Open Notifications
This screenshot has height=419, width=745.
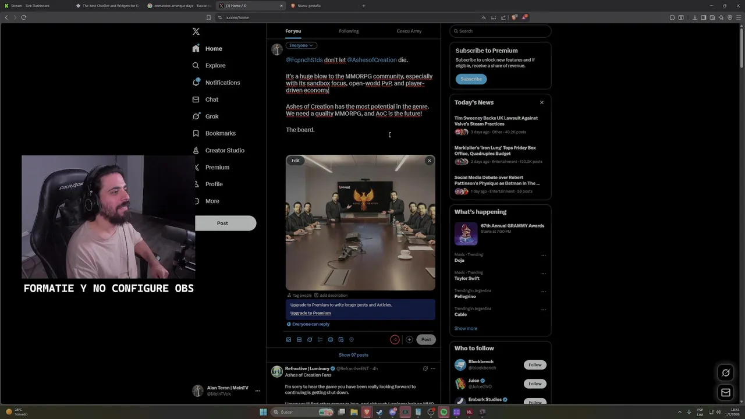click(x=216, y=83)
